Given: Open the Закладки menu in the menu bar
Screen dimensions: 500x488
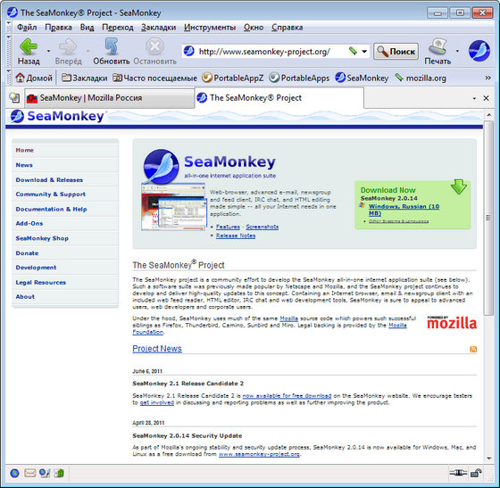Looking at the screenshot, I should tap(159, 28).
